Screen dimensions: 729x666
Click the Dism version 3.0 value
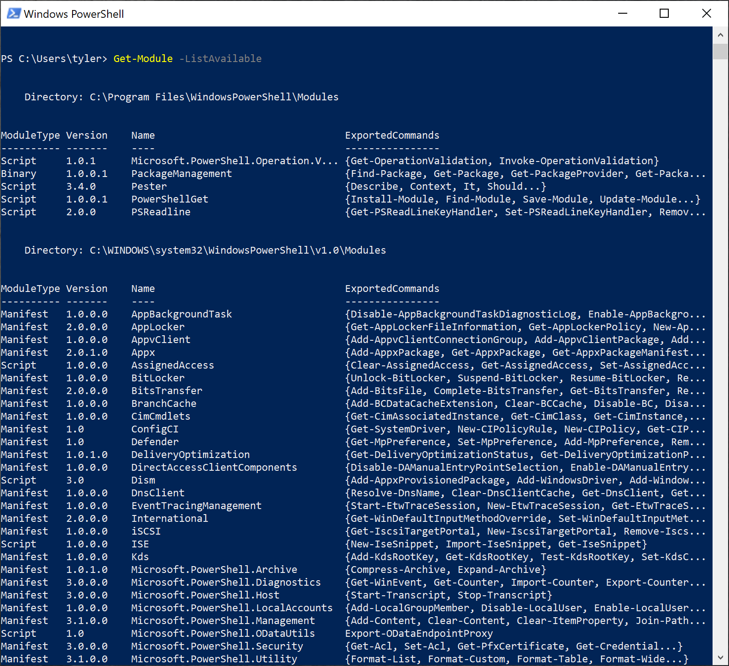click(75, 480)
